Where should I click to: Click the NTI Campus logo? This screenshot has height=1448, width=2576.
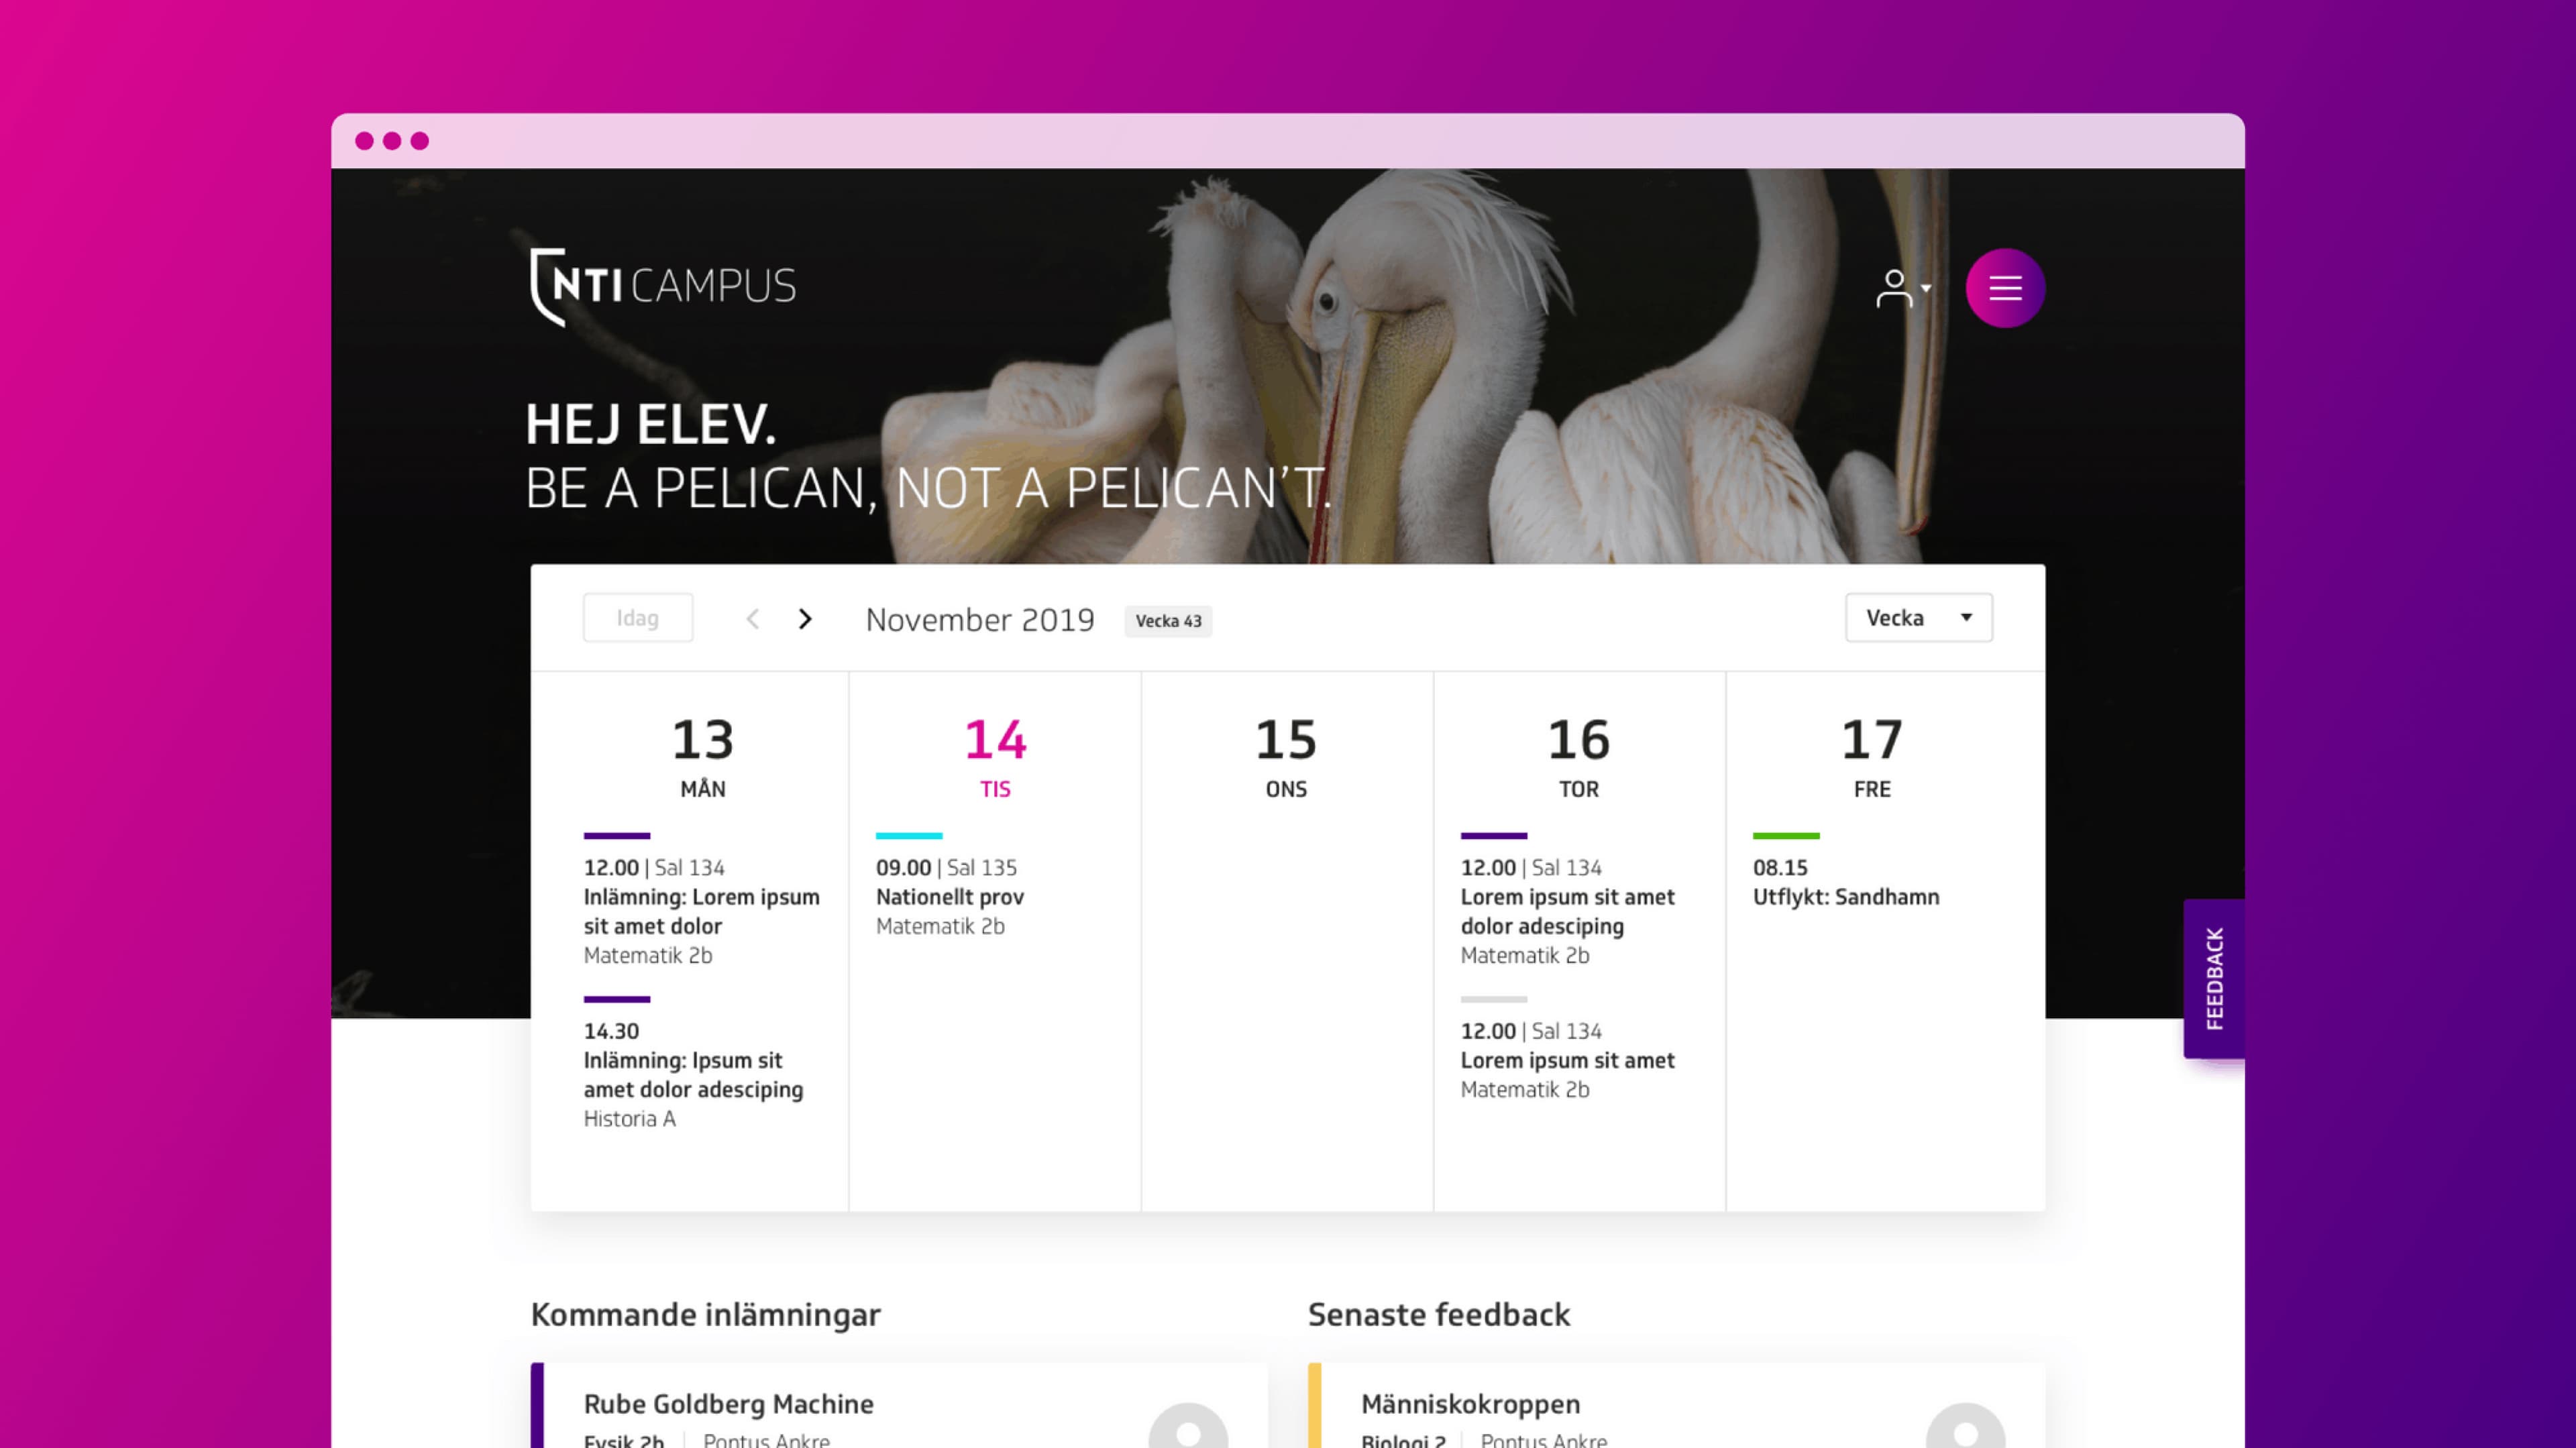(x=663, y=287)
